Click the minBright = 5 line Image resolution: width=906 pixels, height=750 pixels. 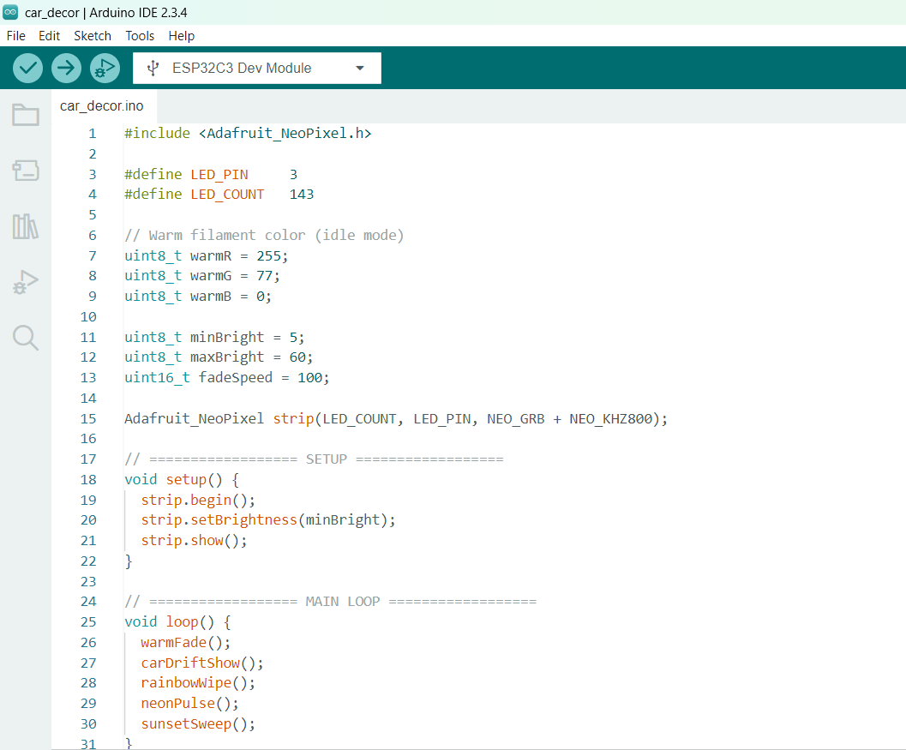click(x=214, y=338)
